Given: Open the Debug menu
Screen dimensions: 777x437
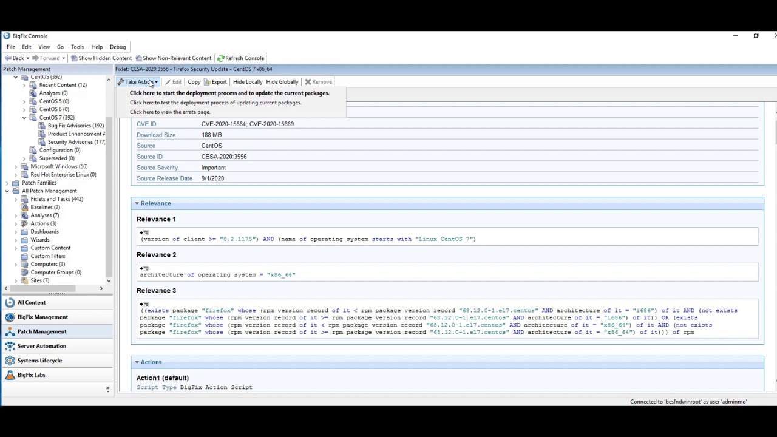Looking at the screenshot, I should [118, 47].
